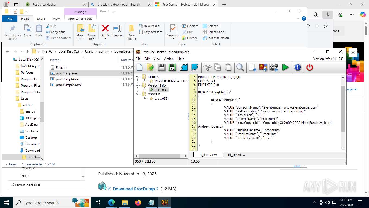
Task: Click the Invert selection button
Action: point(216,38)
